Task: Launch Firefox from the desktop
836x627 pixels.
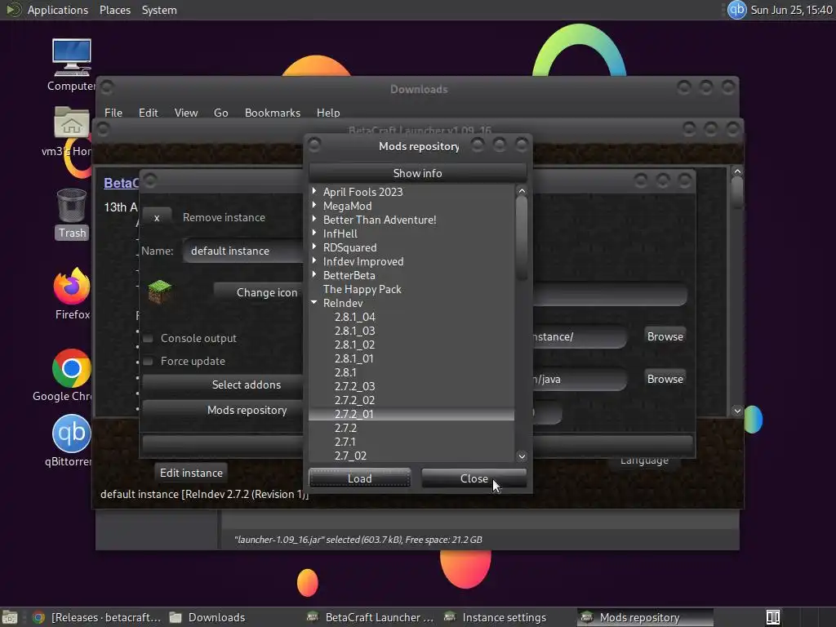Action: point(72,287)
